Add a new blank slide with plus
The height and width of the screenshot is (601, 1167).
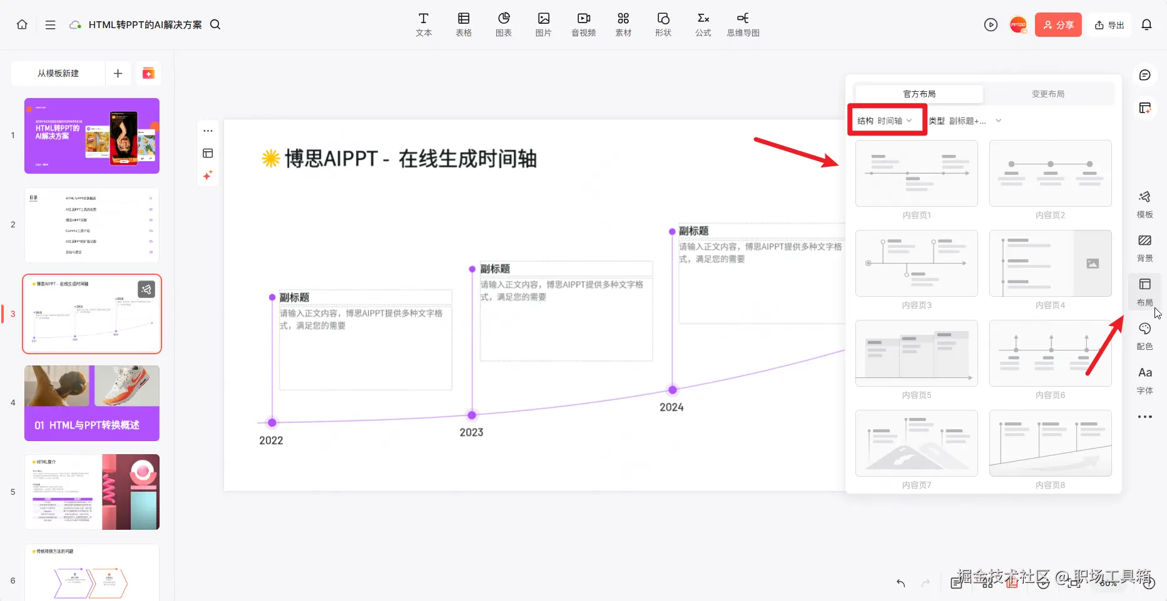pyautogui.click(x=118, y=74)
